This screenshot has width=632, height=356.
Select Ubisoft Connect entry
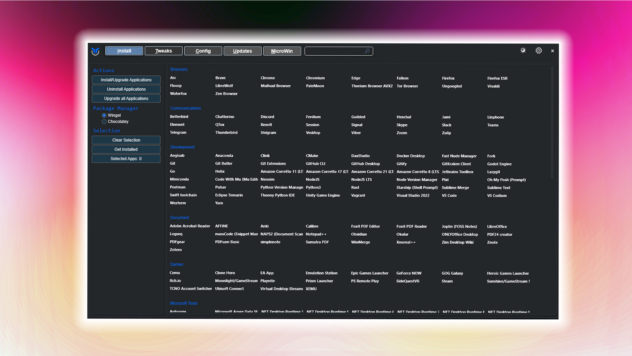point(229,289)
